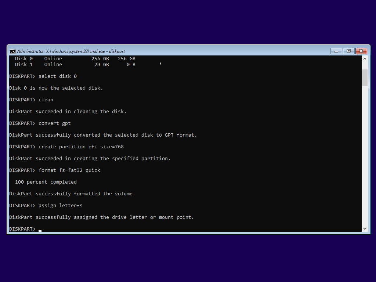Click 'successfully assigned the drive letter or mount point' line
376x282 pixels.
coord(101,217)
